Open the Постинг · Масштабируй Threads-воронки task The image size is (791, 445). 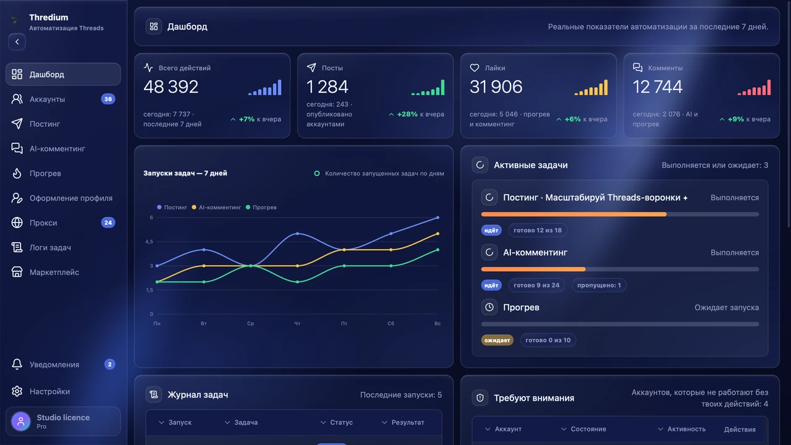pyautogui.click(x=596, y=198)
